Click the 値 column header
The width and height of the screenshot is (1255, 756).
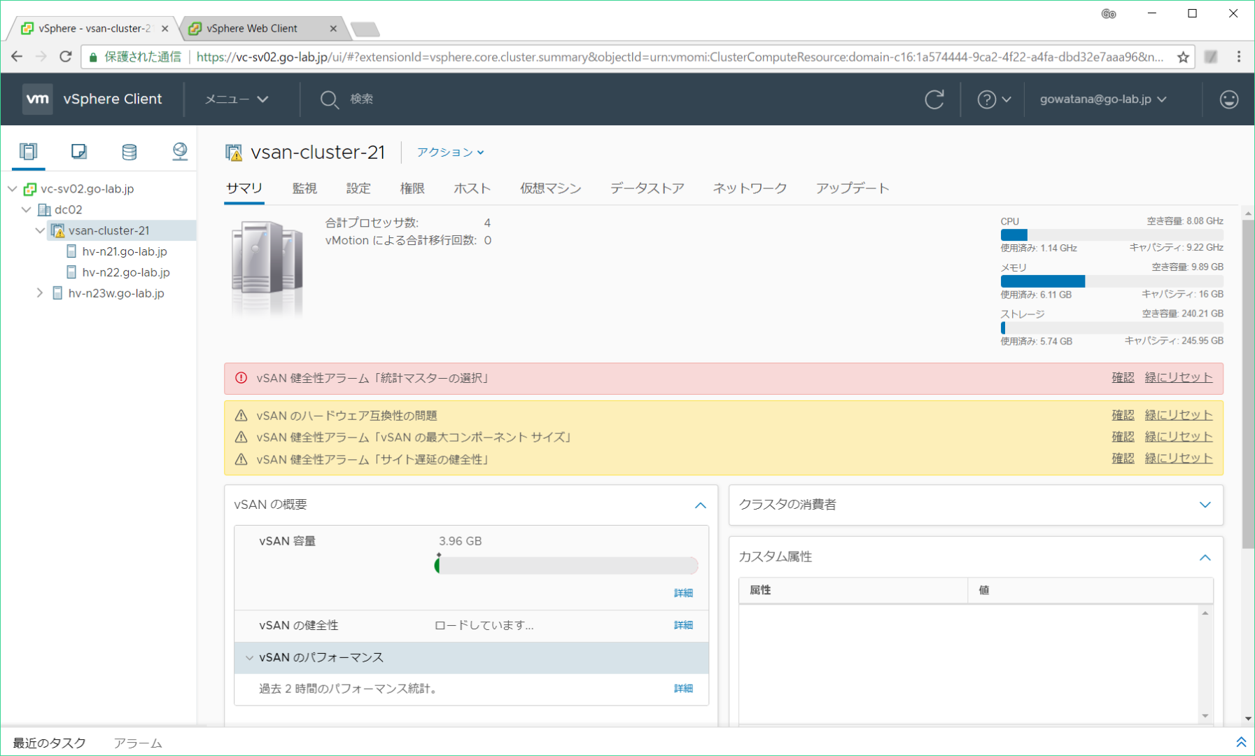(1091, 590)
